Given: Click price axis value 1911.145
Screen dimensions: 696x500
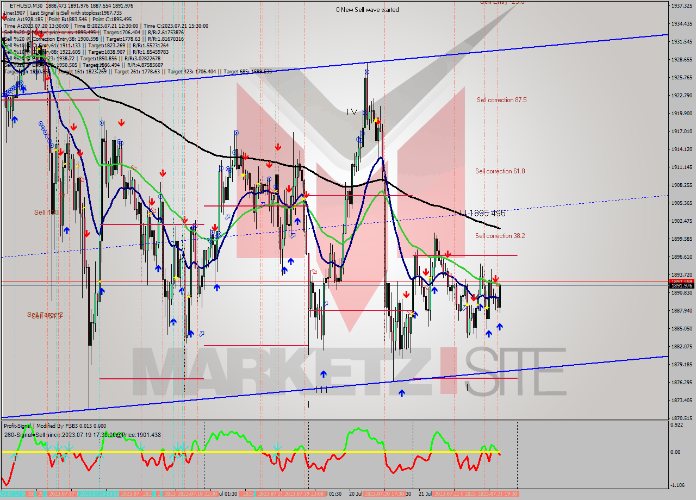Looking at the screenshot, I should coord(681,167).
